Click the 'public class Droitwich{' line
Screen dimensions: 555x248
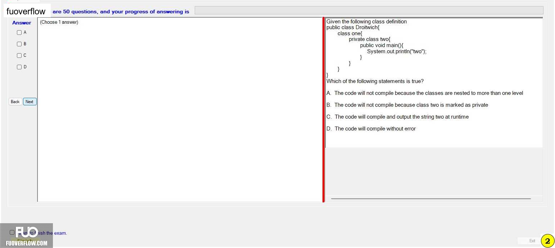[353, 27]
